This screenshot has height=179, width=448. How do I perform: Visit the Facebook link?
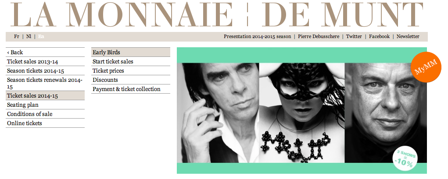(x=379, y=36)
